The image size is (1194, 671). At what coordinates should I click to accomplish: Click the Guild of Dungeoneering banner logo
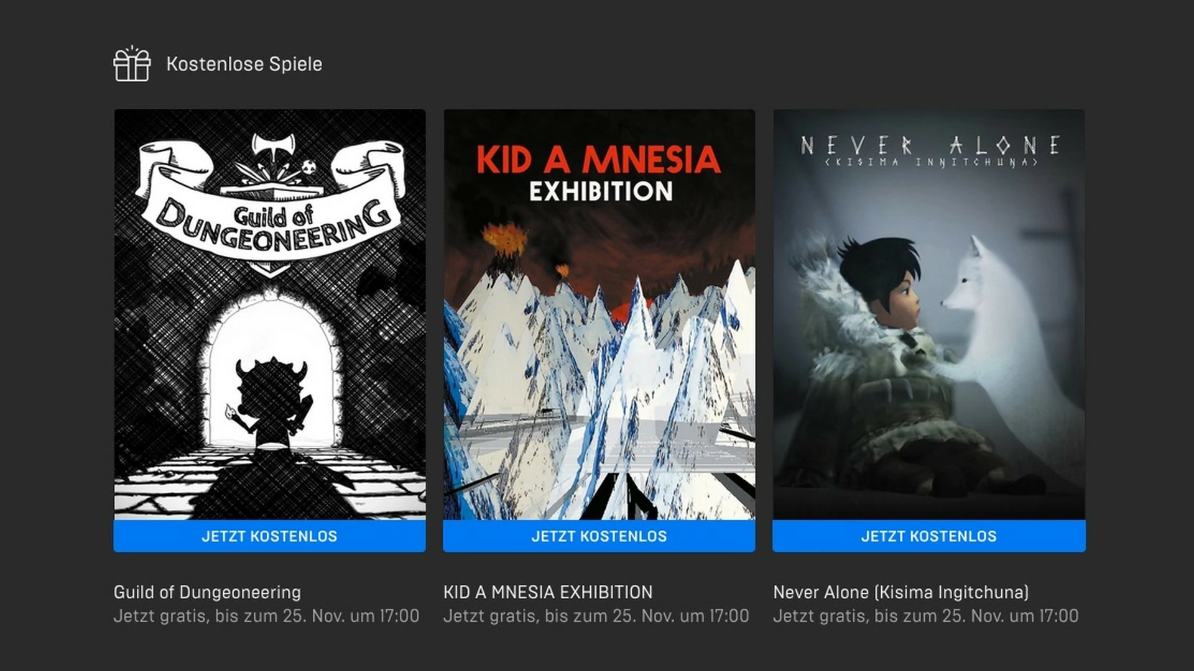click(270, 205)
